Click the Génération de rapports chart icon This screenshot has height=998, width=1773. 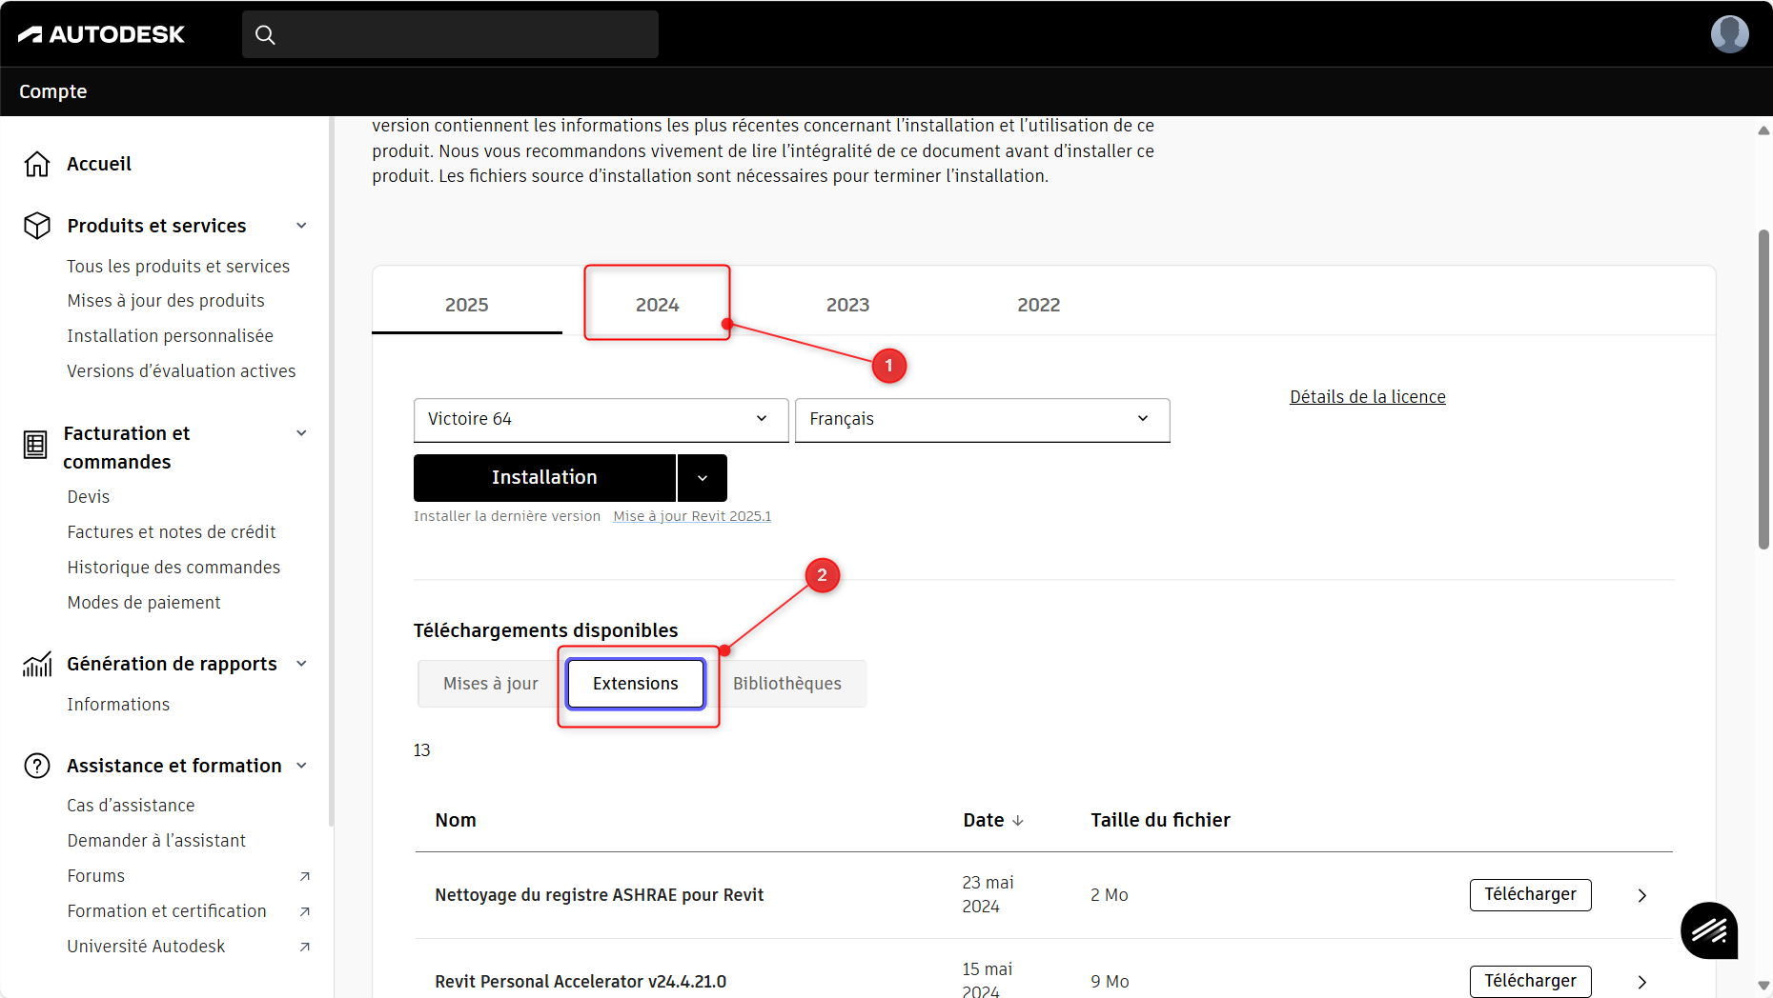pyautogui.click(x=37, y=664)
